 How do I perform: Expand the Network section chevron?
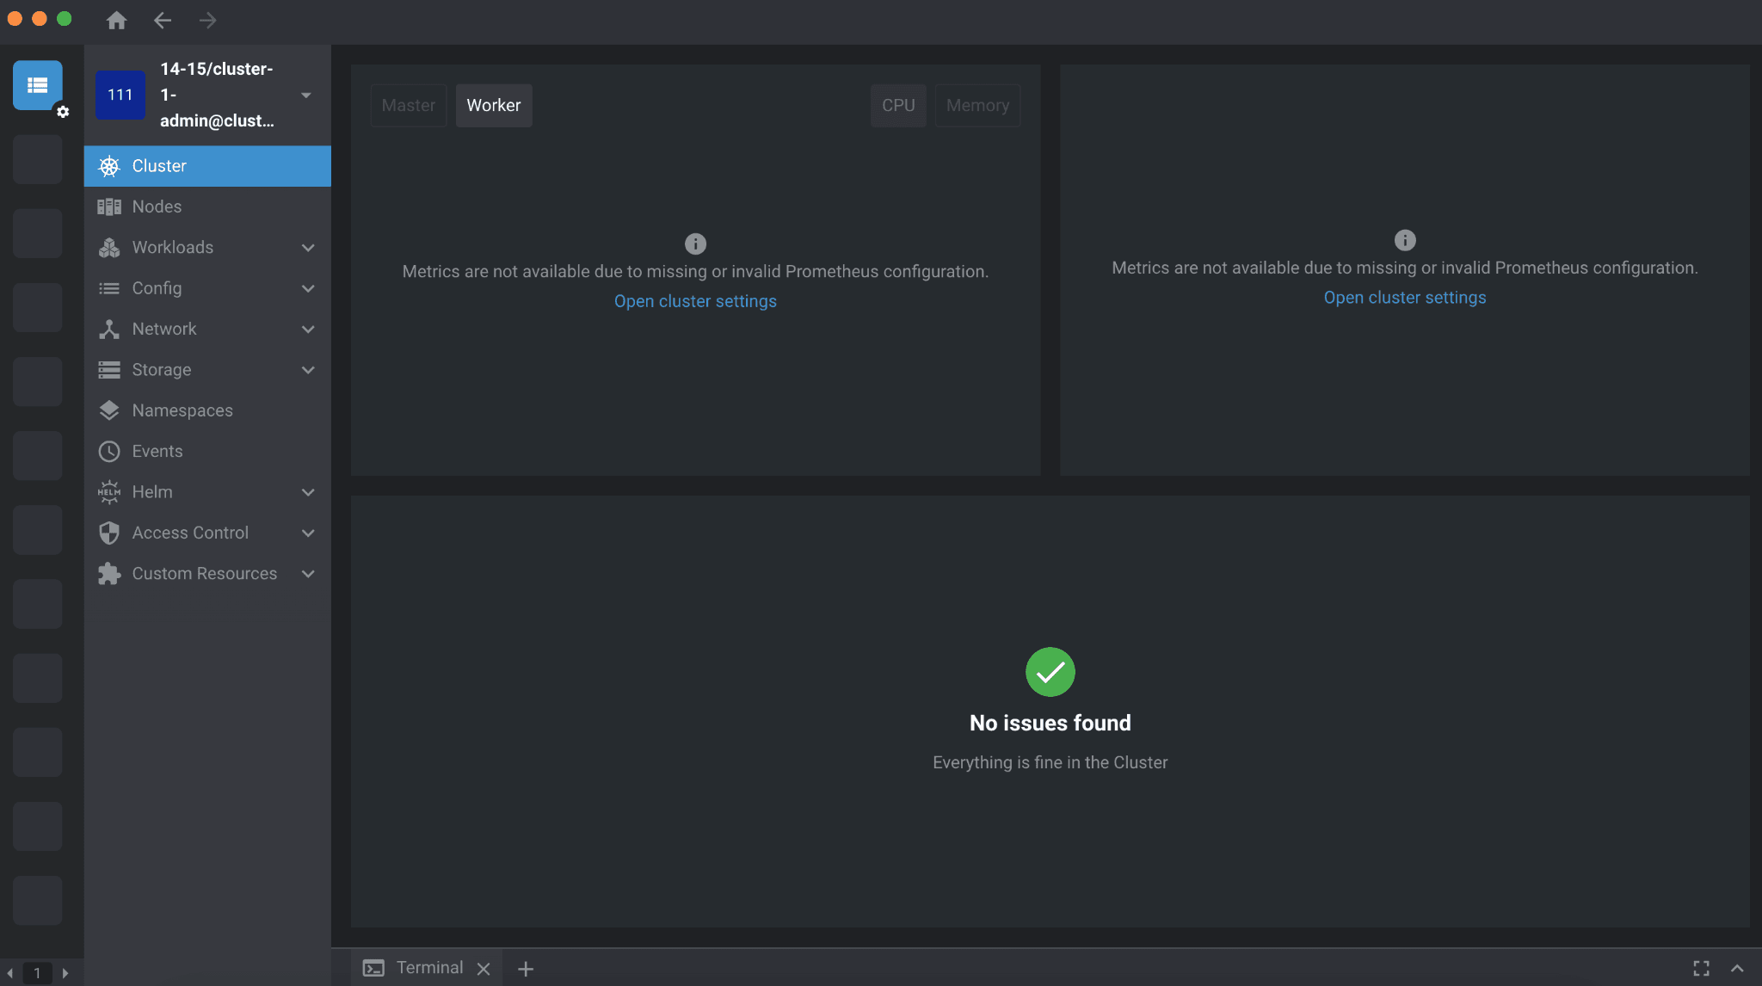pos(308,329)
